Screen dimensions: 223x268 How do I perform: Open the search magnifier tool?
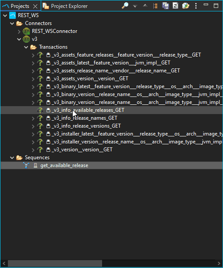pos(125,6)
